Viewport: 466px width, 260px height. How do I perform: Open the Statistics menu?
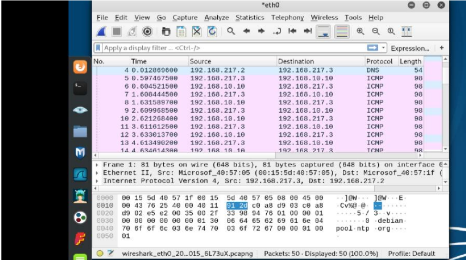pyautogui.click(x=249, y=18)
